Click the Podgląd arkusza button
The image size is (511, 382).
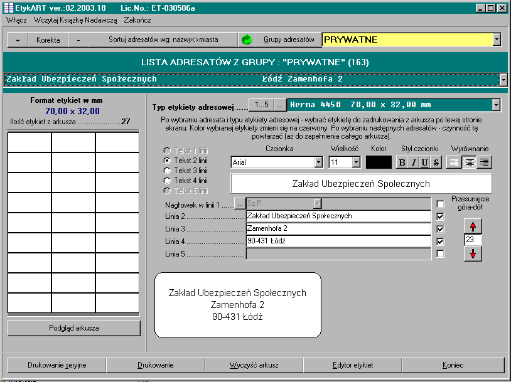74,328
